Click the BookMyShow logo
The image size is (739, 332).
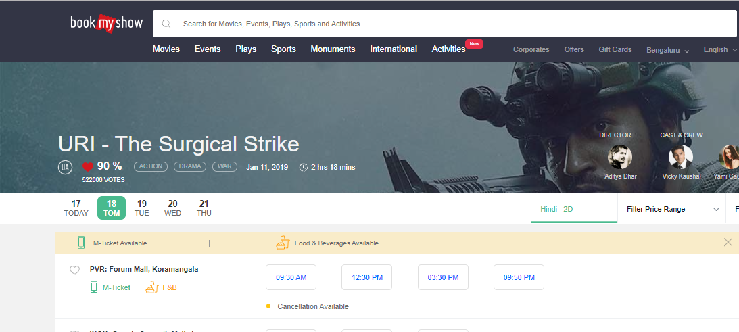(107, 23)
